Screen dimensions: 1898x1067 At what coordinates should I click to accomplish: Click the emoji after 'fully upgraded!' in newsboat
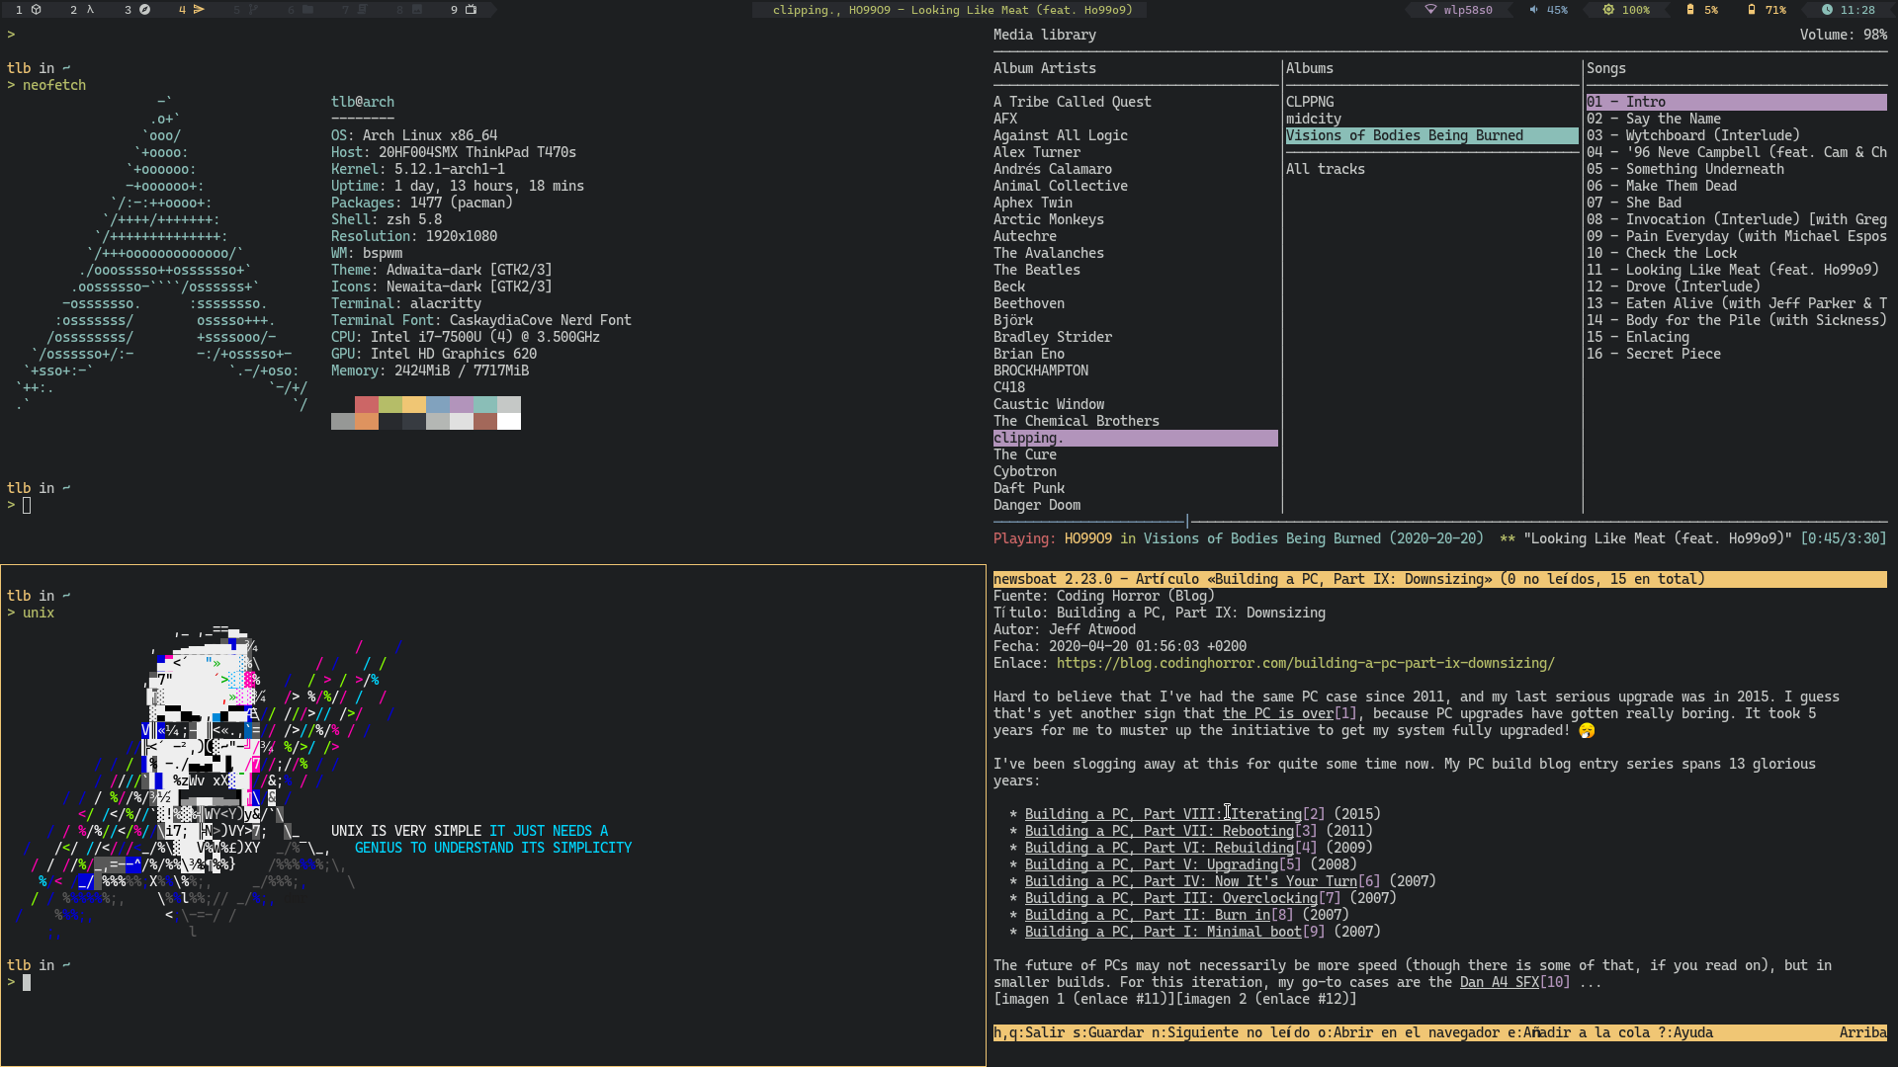1587,731
